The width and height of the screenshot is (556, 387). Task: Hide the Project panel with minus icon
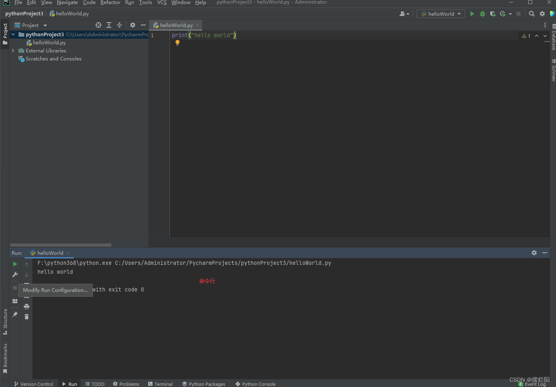click(143, 25)
